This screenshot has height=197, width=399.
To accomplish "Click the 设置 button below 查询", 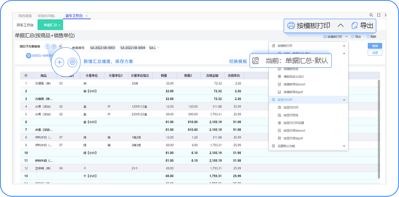I will point(375,53).
